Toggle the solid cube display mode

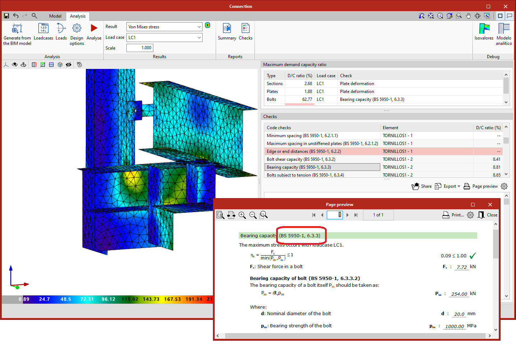pos(60,65)
